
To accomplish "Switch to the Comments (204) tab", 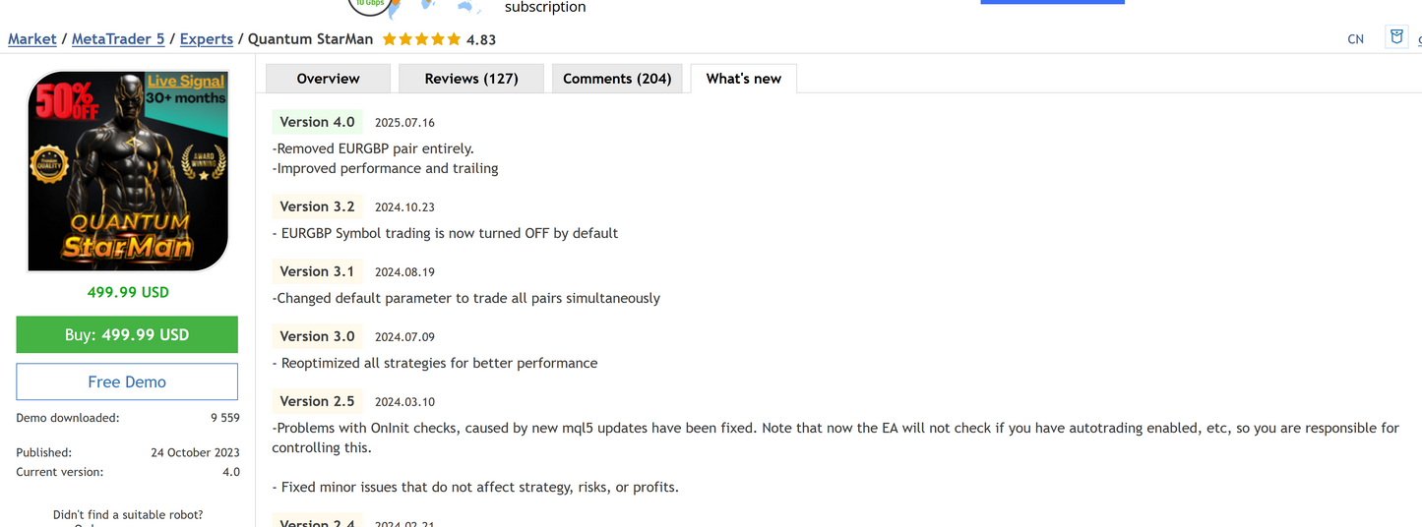I will (x=617, y=79).
